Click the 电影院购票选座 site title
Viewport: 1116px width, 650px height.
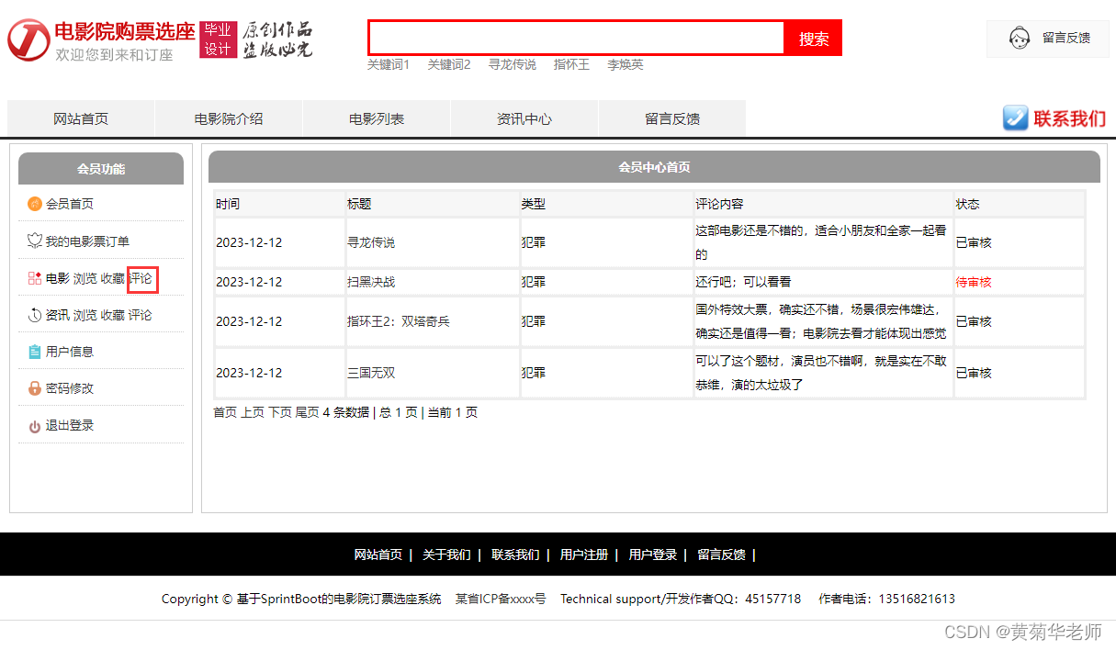125,31
